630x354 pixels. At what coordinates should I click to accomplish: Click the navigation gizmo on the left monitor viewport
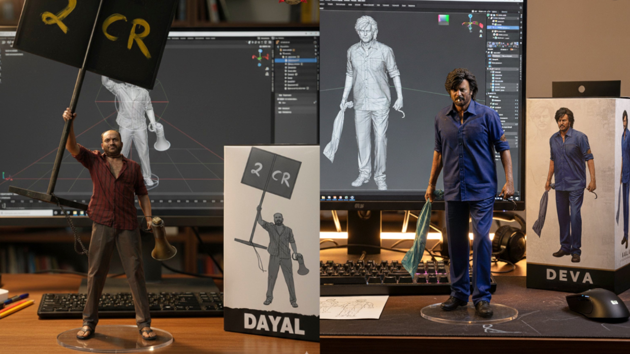click(261, 57)
